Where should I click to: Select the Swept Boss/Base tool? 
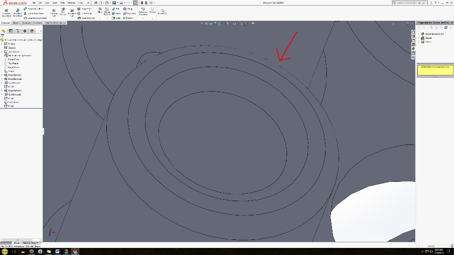click(x=33, y=9)
